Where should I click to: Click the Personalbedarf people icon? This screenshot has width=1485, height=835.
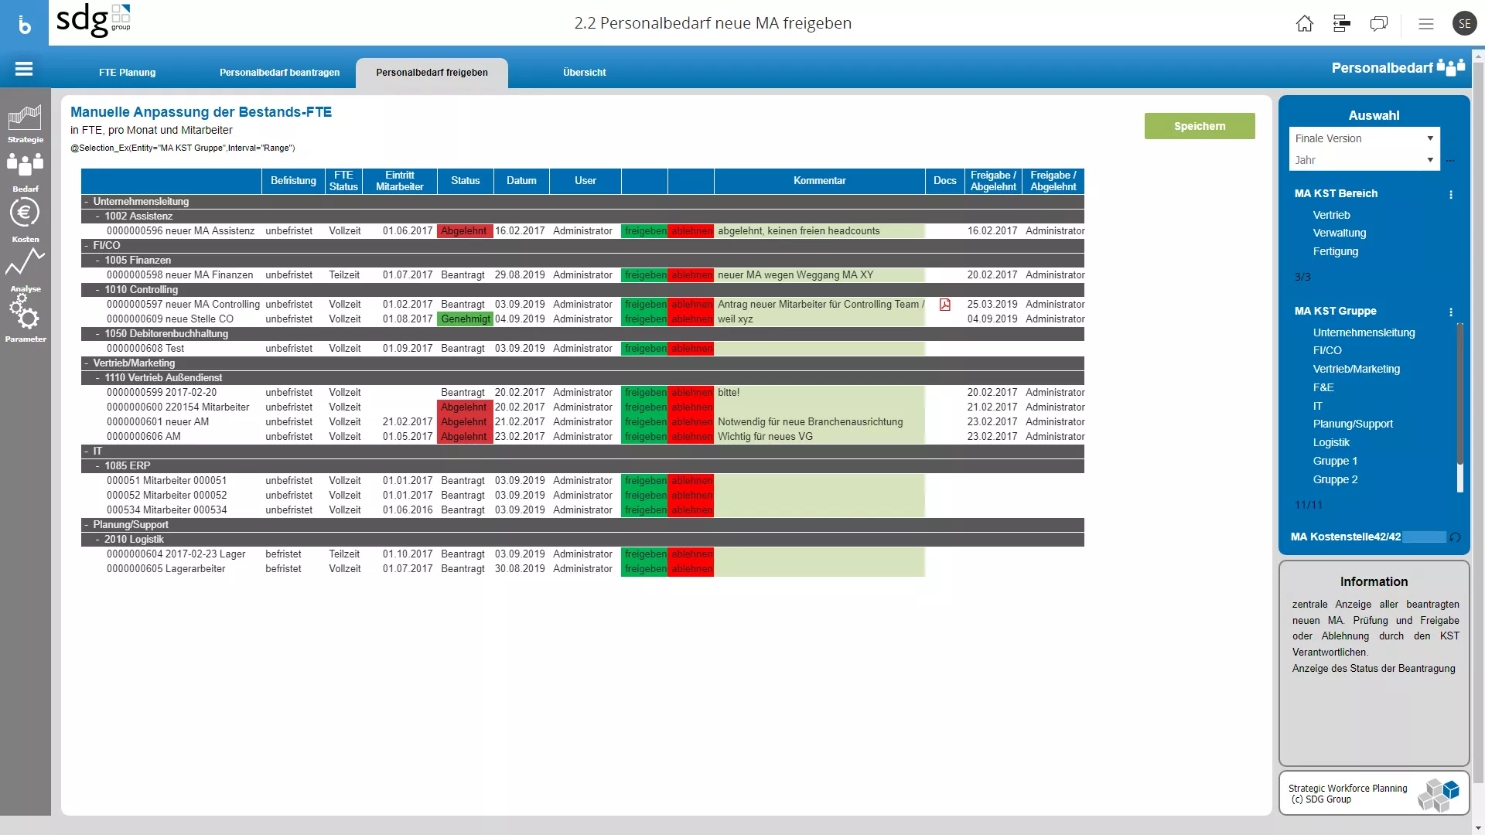tap(1451, 67)
